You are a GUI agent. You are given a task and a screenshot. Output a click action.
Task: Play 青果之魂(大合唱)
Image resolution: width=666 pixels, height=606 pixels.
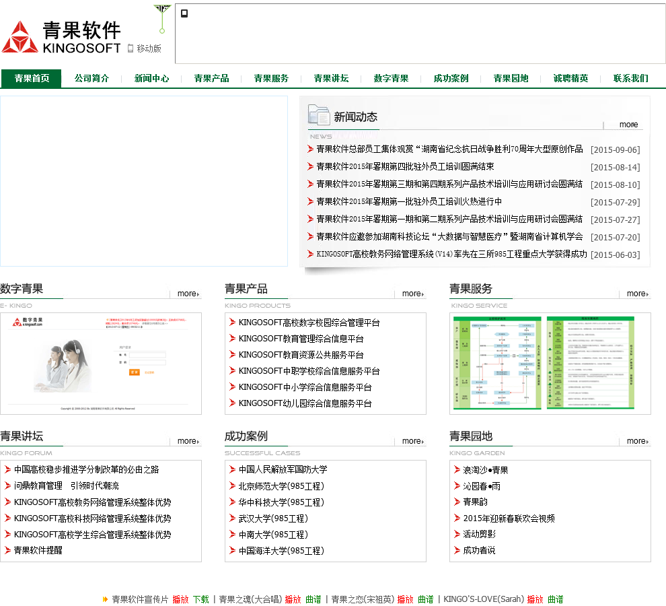coord(293,599)
